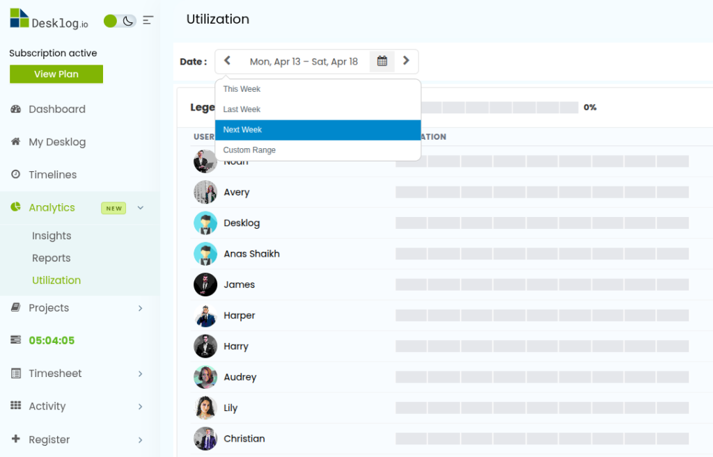Go to previous week arrow
This screenshot has width=713, height=457.
pyautogui.click(x=227, y=61)
